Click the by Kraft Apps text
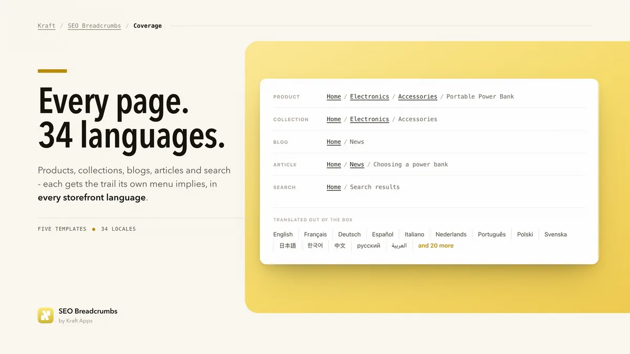630x354 pixels. [76, 321]
